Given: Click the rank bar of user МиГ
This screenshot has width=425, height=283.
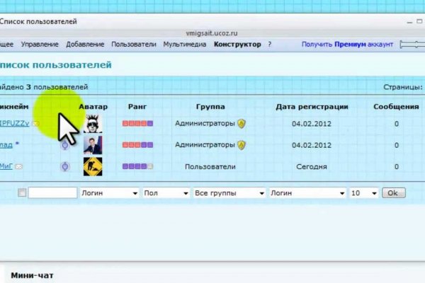Looking at the screenshot, I should [x=137, y=167].
